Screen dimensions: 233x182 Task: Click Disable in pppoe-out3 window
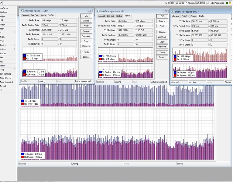(x=162, y=32)
